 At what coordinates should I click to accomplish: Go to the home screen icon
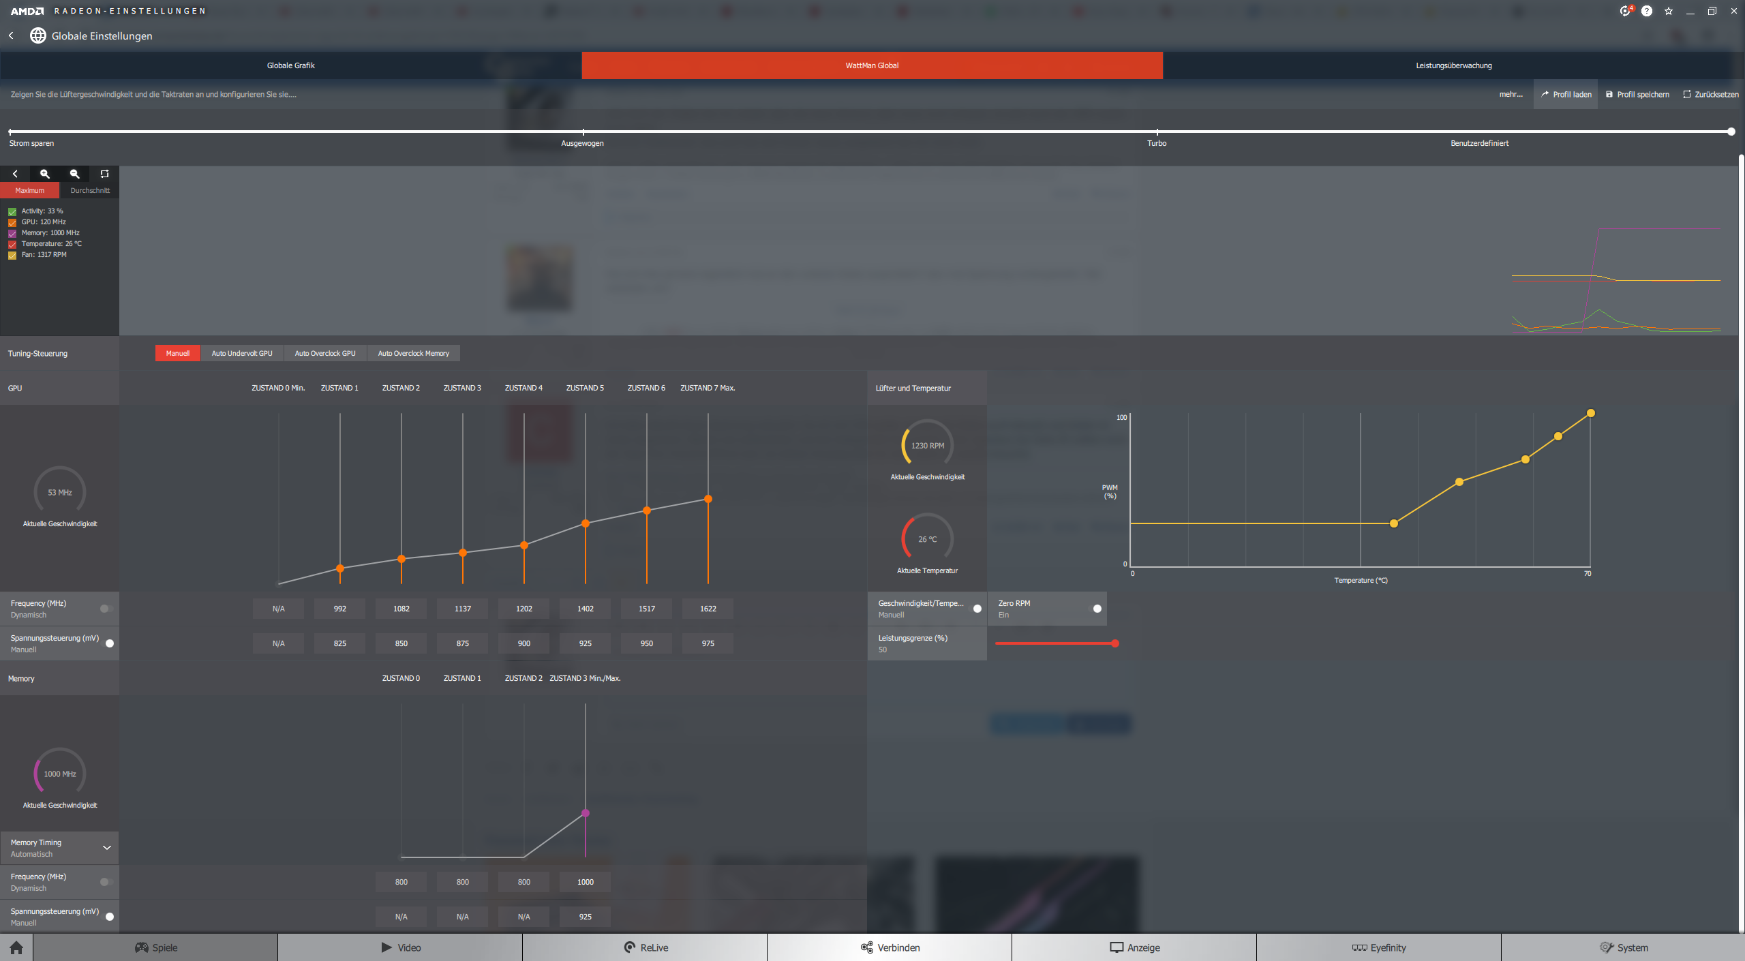coord(16,947)
